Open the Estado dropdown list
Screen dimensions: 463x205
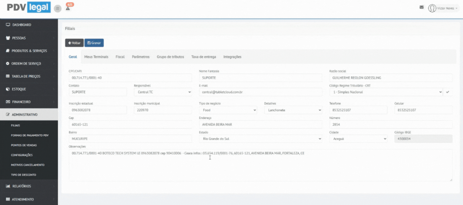(x=261, y=139)
